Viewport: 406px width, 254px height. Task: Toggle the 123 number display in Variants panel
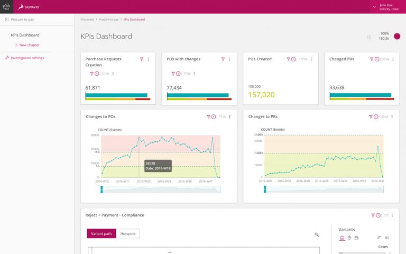pos(386,238)
